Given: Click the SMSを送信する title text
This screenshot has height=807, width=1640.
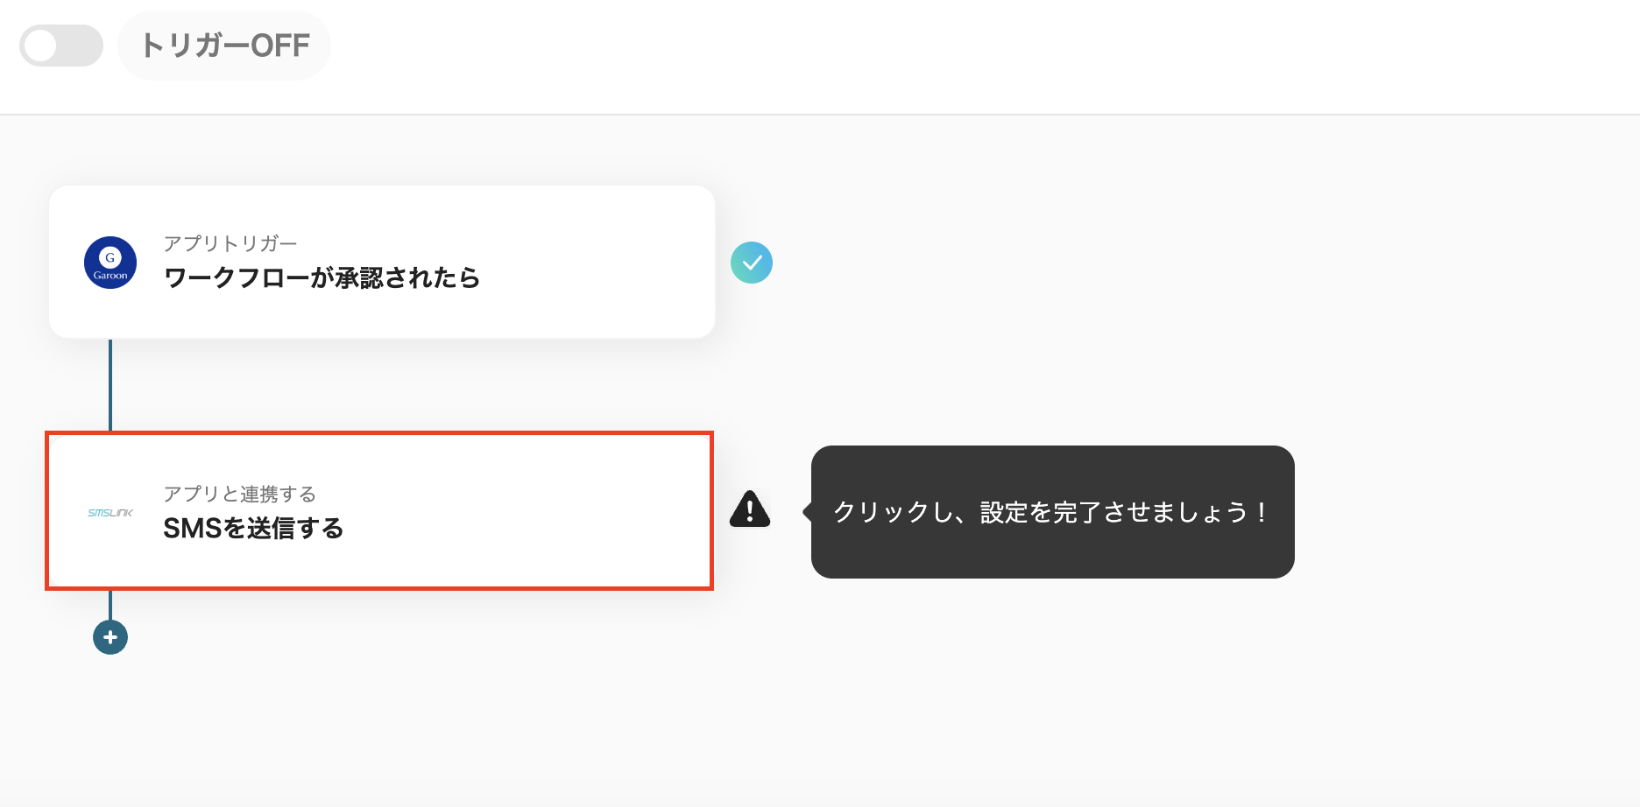Looking at the screenshot, I should pyautogui.click(x=254, y=528).
